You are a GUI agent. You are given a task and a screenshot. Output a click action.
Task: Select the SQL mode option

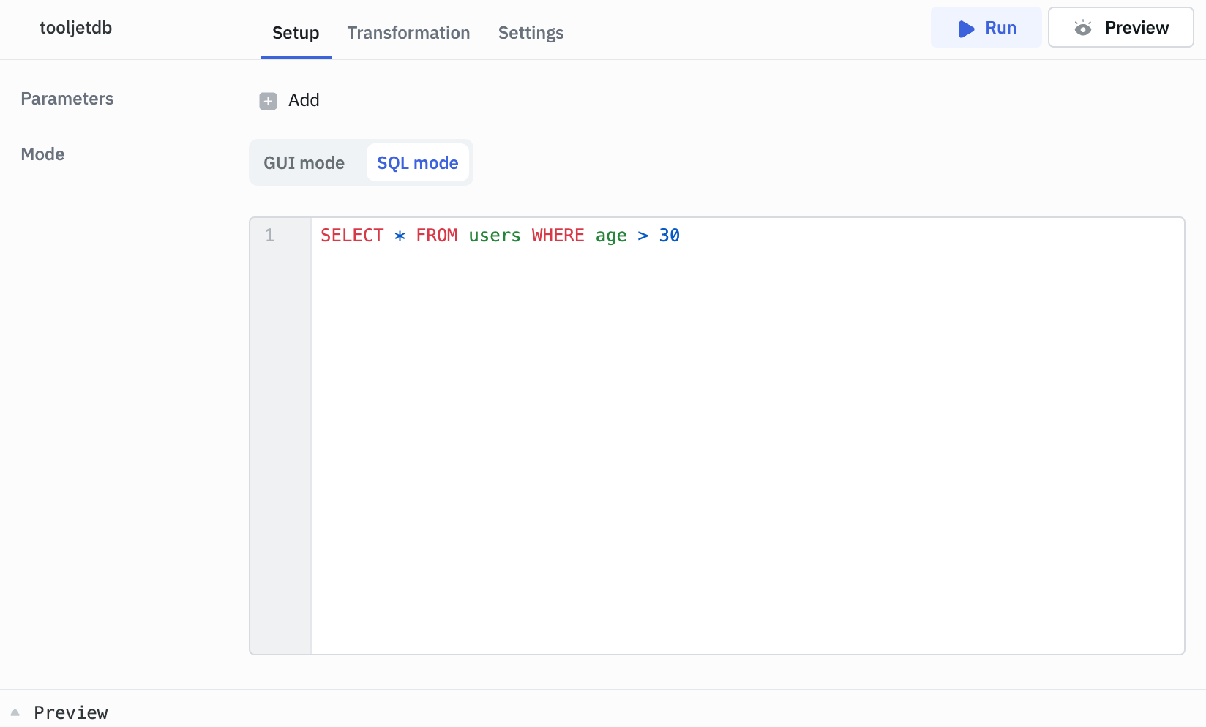(x=417, y=163)
